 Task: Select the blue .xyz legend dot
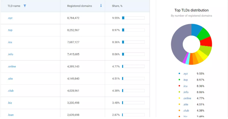coord(179,74)
